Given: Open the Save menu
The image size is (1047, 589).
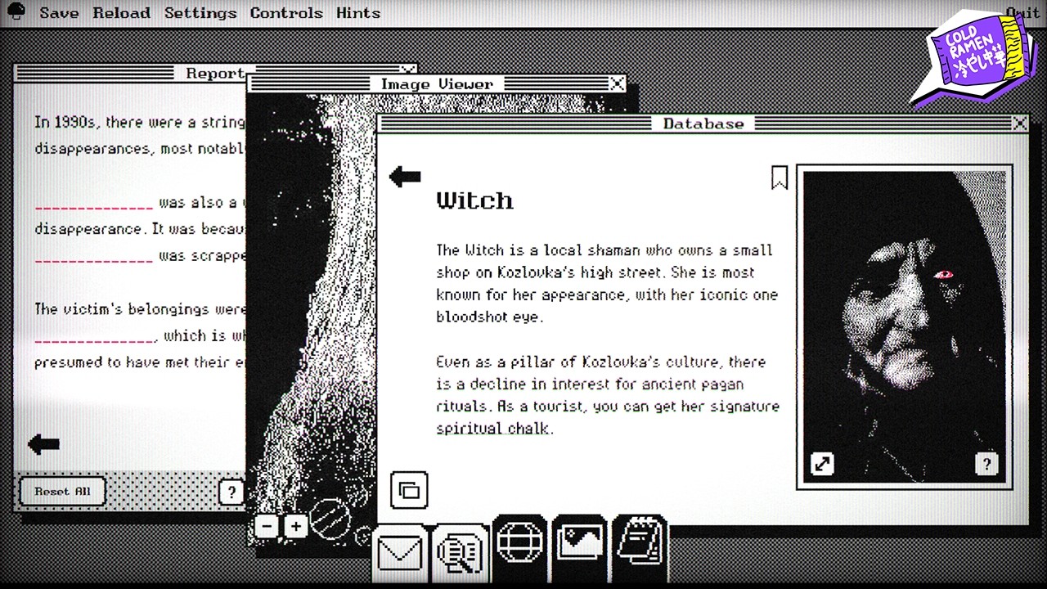Looking at the screenshot, I should 59,13.
